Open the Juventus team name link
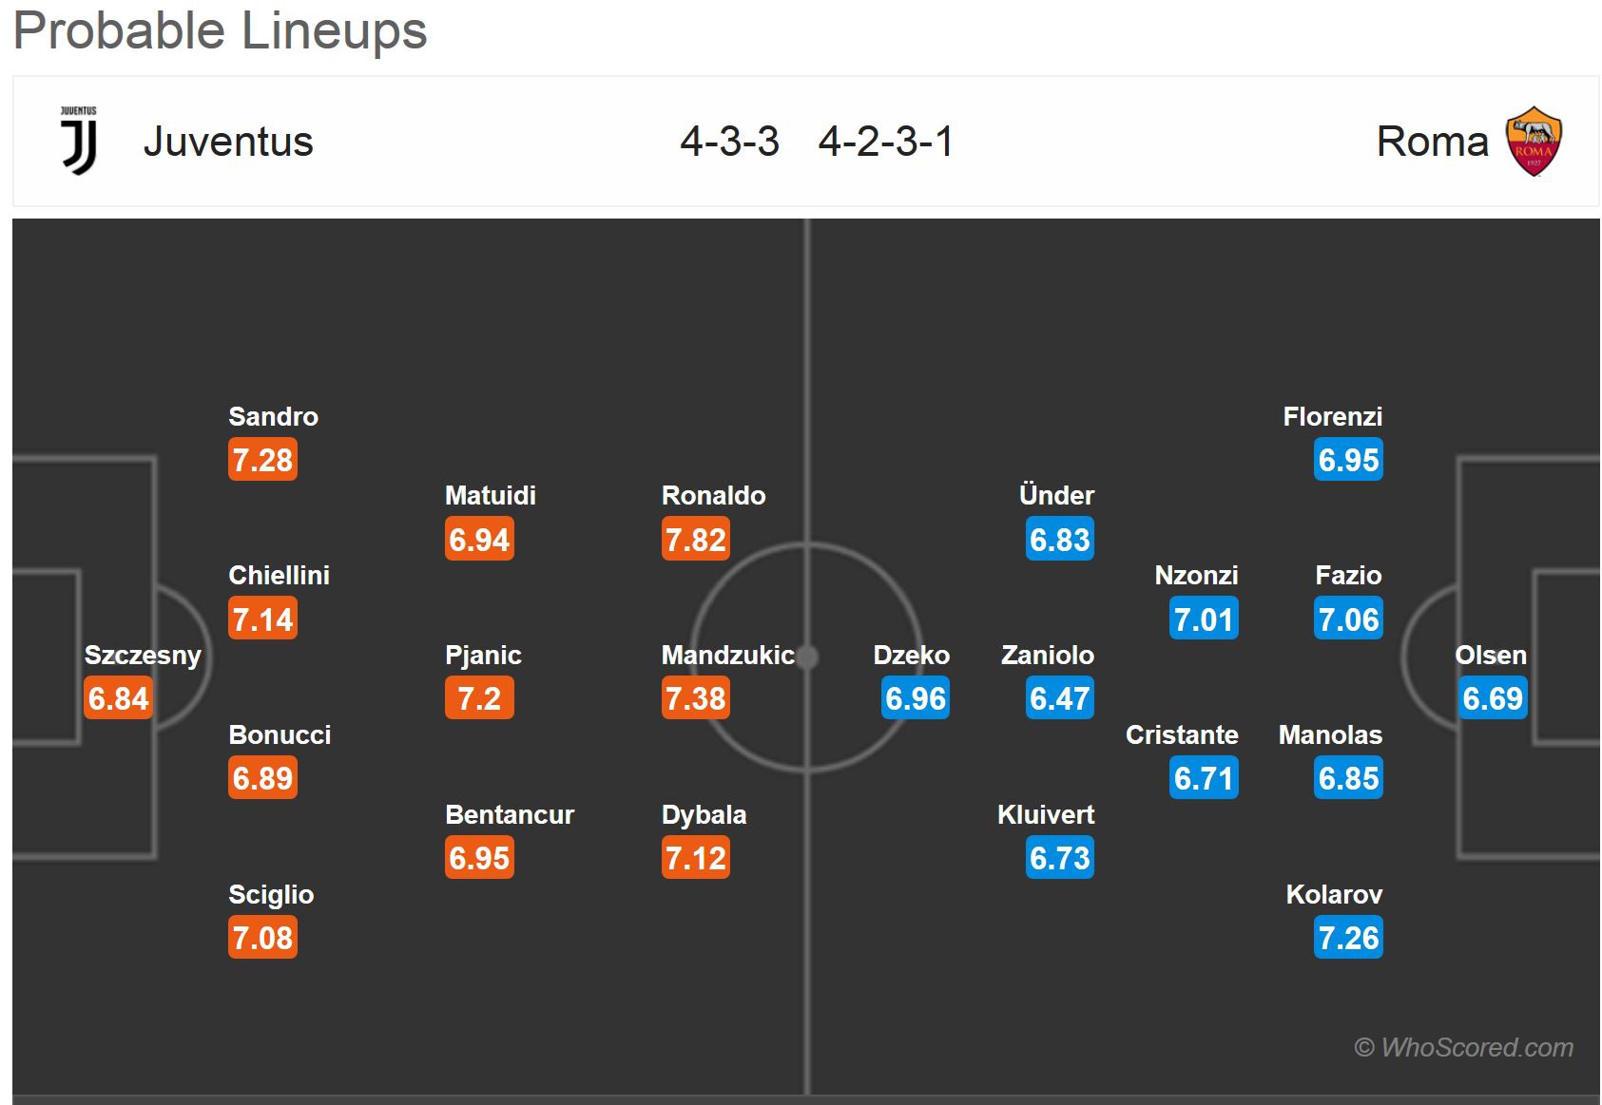1602x1105 pixels. click(x=228, y=142)
